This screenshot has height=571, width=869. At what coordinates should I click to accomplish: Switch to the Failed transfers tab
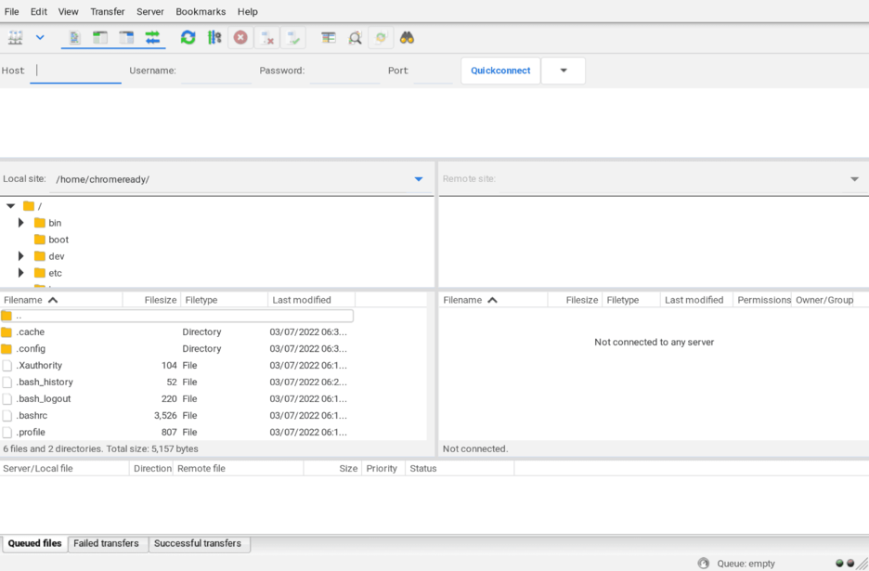(107, 543)
